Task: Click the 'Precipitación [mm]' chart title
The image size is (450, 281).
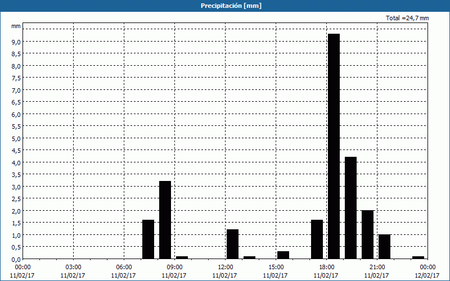Action: click(x=231, y=6)
